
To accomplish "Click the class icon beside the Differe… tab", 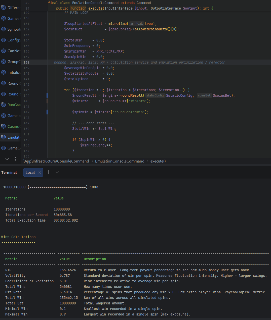I will (x=4, y=8).
